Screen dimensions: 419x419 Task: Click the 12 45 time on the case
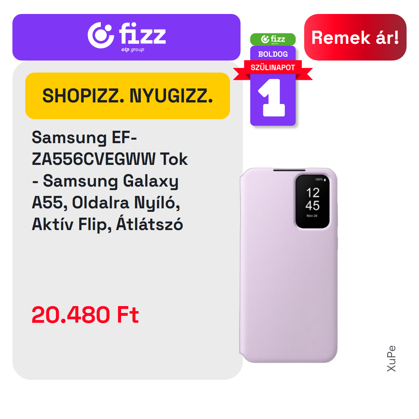(312, 199)
